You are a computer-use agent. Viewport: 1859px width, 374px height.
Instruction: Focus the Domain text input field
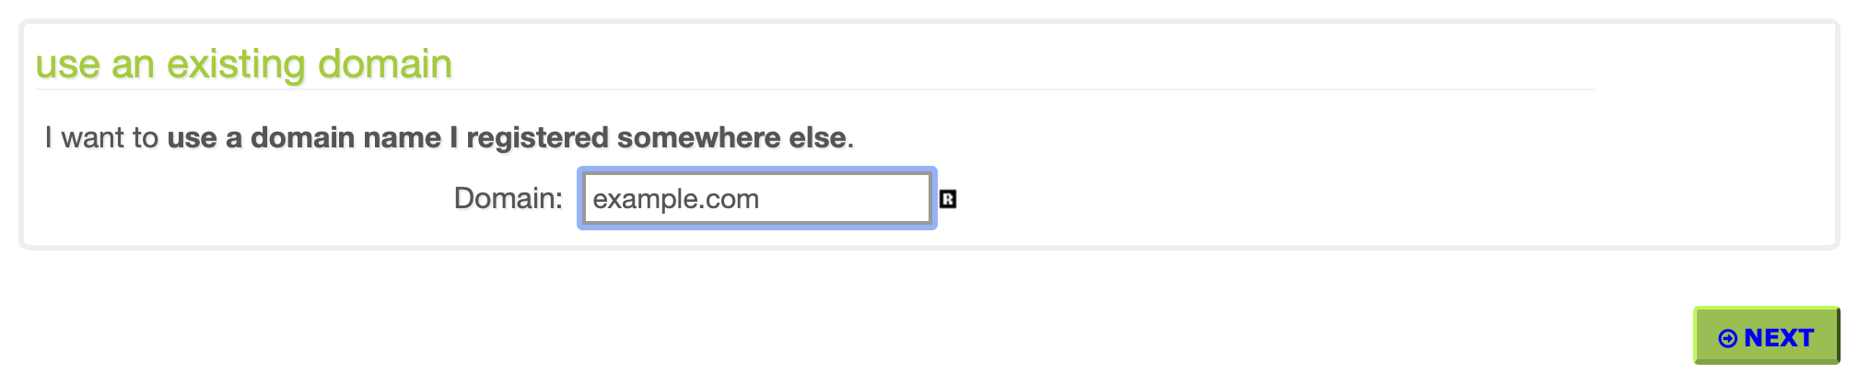coord(755,198)
